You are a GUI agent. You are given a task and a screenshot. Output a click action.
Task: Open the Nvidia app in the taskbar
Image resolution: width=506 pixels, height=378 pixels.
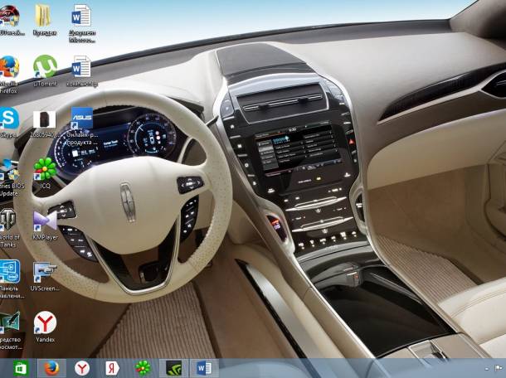(173, 367)
